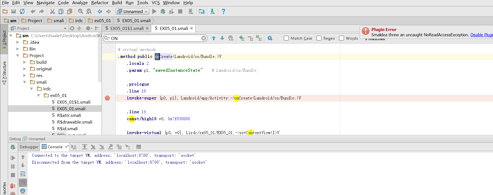493x195 pixels.
Task: Expand the .idea folder node
Action: [18, 42]
